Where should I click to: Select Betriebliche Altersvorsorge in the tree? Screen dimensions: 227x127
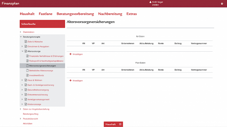pos(41,70)
